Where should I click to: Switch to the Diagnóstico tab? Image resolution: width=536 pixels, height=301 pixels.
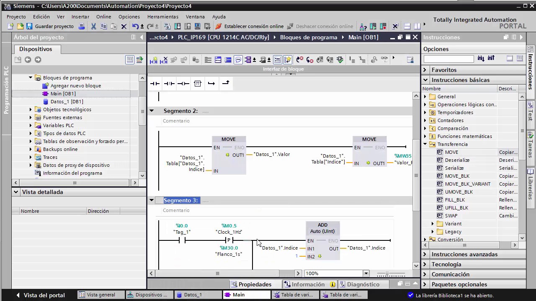coord(359,284)
